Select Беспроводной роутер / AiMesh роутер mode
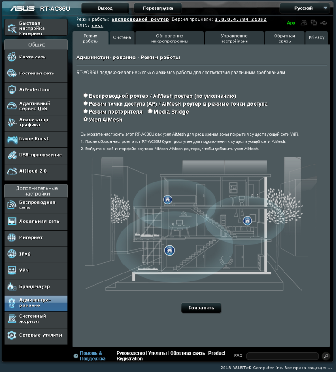This screenshot has height=372, width=336. (86, 95)
